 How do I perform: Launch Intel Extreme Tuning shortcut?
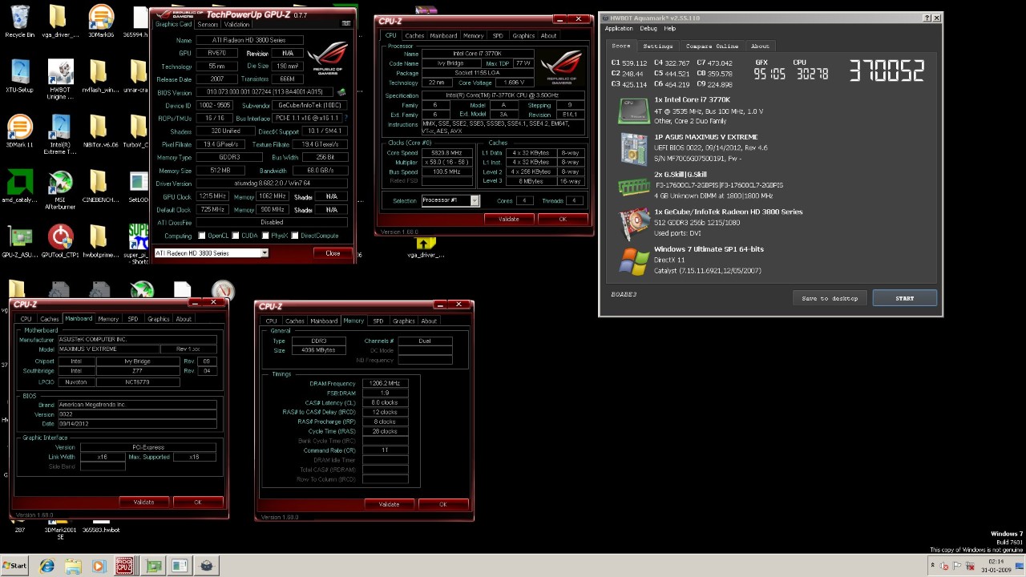[x=60, y=135]
